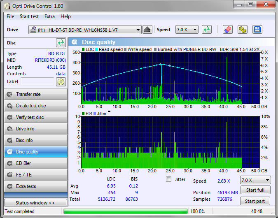
Task: Click the LDC max value 454
Action: 112,192
